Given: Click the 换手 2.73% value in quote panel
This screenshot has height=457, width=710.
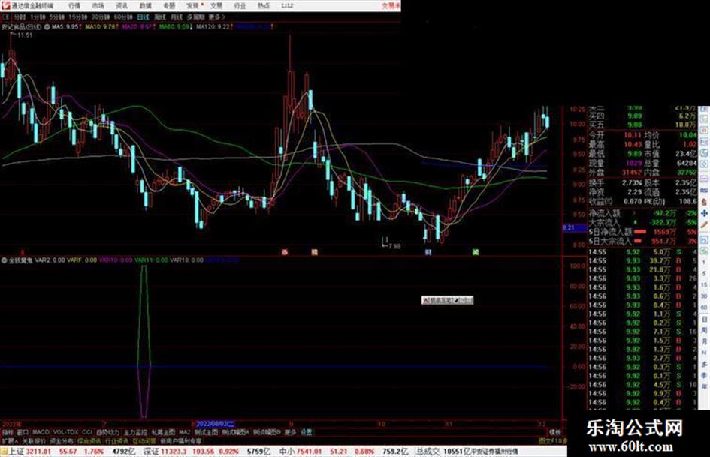Looking at the screenshot, I should [632, 183].
